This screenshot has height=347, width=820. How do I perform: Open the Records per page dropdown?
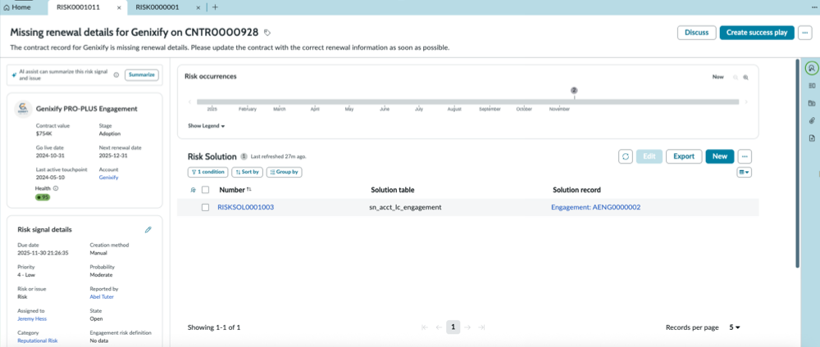pyautogui.click(x=735, y=327)
